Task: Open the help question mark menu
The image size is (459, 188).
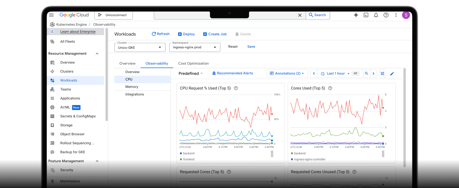Action: coord(386,15)
